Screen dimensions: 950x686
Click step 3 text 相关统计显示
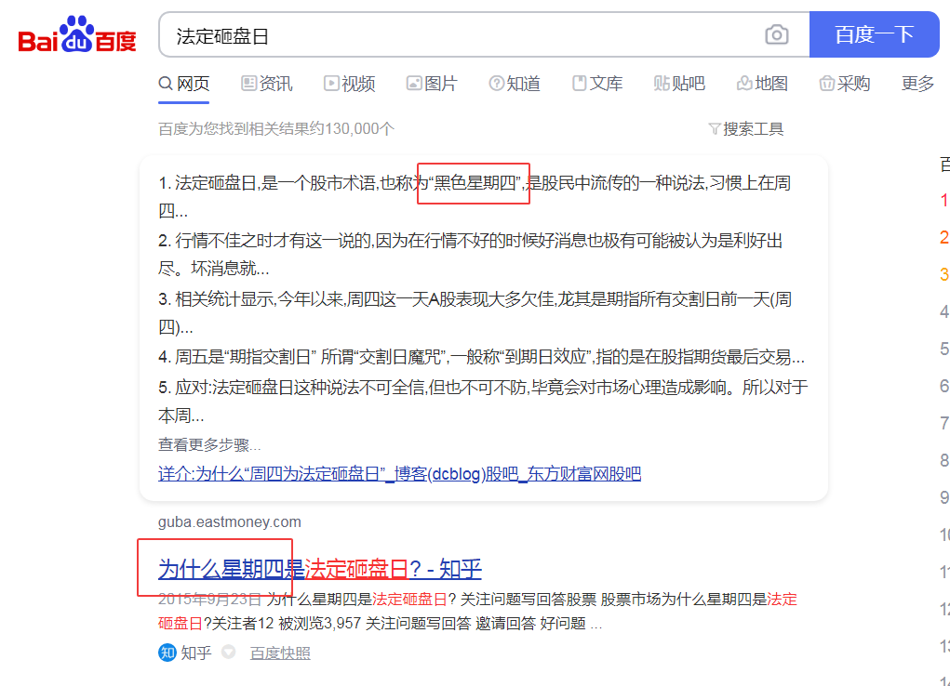coord(475,312)
